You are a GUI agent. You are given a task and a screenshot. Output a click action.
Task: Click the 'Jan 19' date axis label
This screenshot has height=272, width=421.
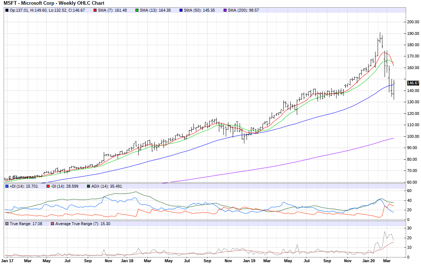(x=249, y=261)
